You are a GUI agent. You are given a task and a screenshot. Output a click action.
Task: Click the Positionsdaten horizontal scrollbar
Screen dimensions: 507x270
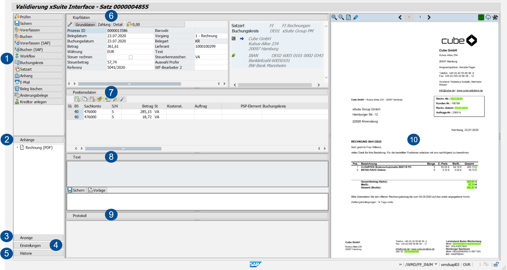(x=123, y=148)
